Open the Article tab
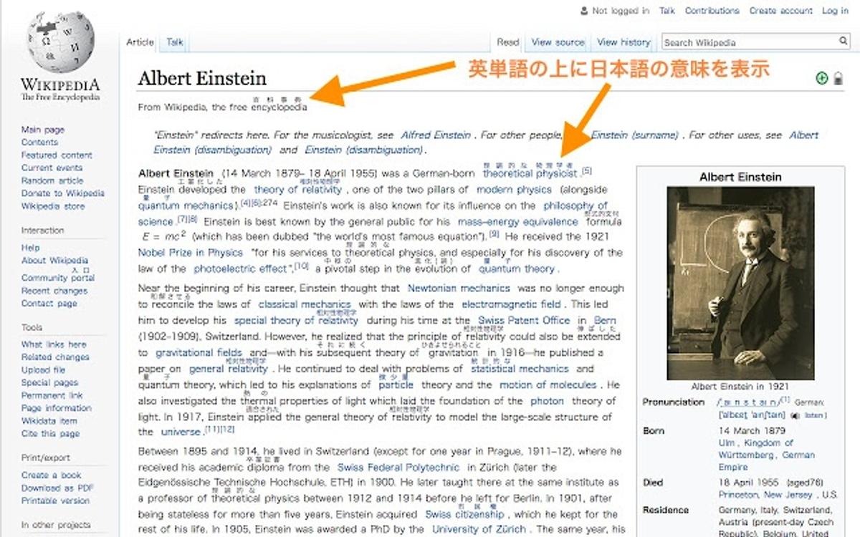Screen dimensions: 860x537 [x=140, y=42]
